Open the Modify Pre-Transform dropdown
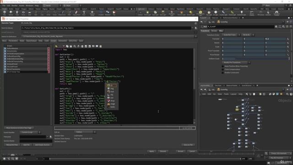 point(236,62)
